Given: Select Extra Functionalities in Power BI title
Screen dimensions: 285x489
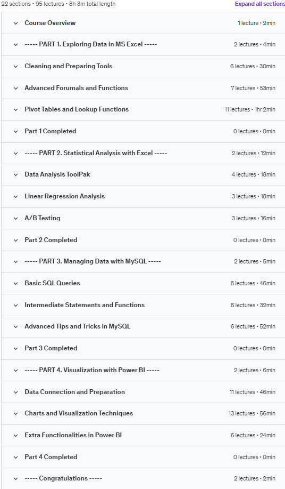Looking at the screenshot, I should (x=73, y=435).
